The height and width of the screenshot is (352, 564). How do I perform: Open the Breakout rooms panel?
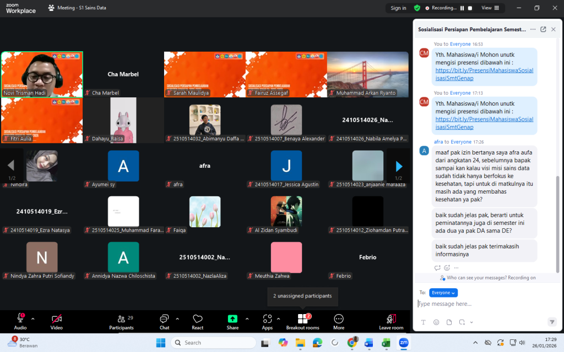(x=302, y=321)
